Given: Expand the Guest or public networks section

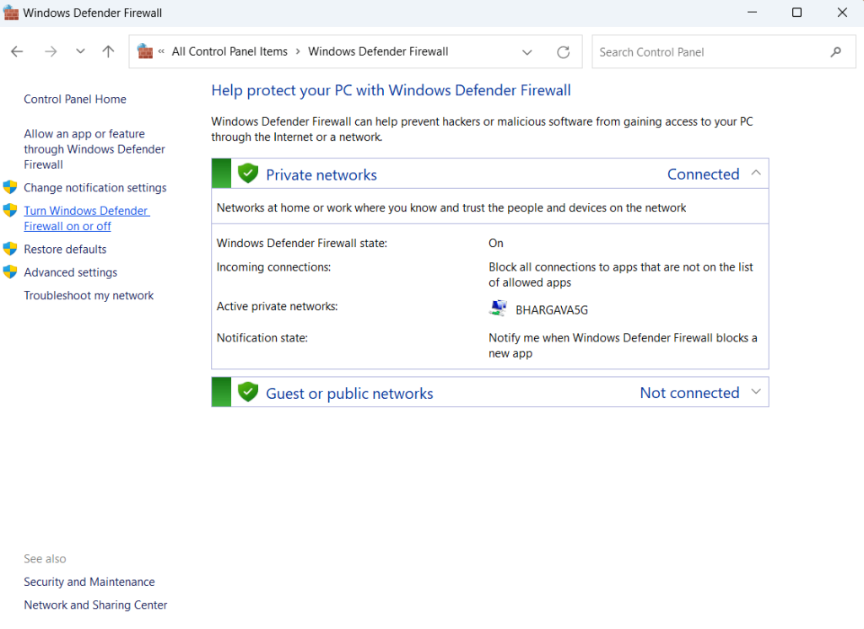Looking at the screenshot, I should coord(756,391).
